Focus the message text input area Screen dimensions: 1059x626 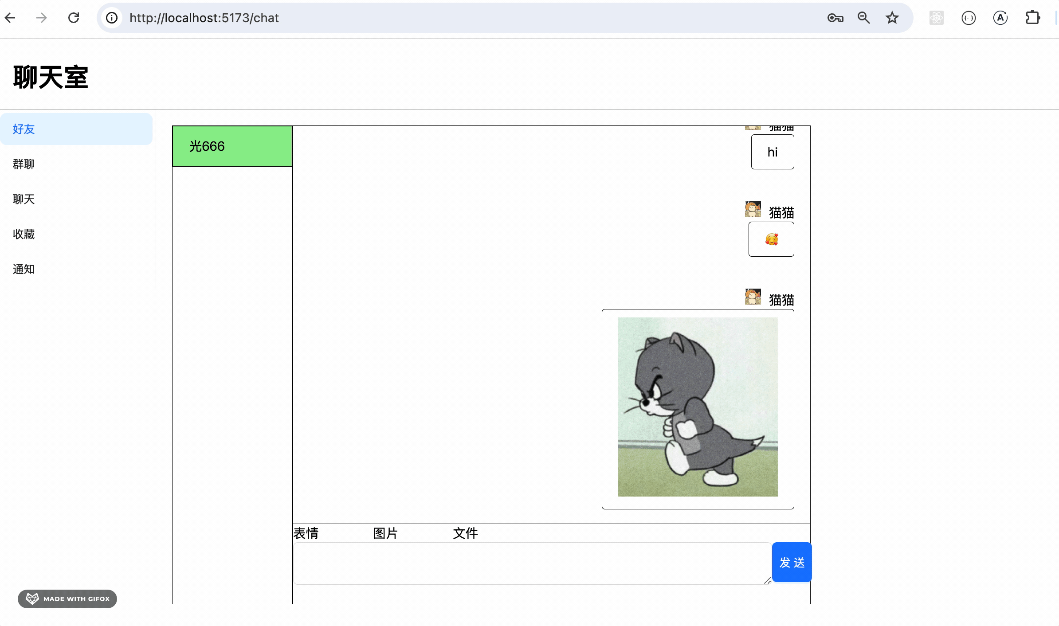(531, 563)
